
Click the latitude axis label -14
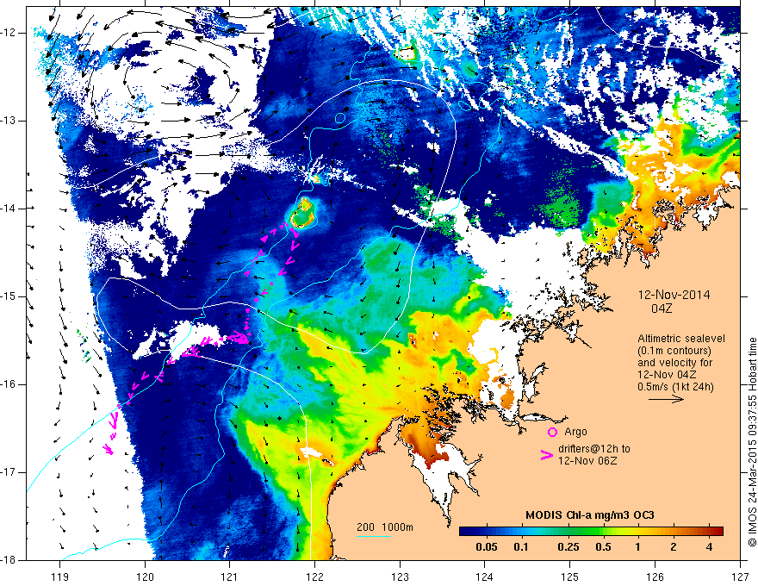click(8, 209)
